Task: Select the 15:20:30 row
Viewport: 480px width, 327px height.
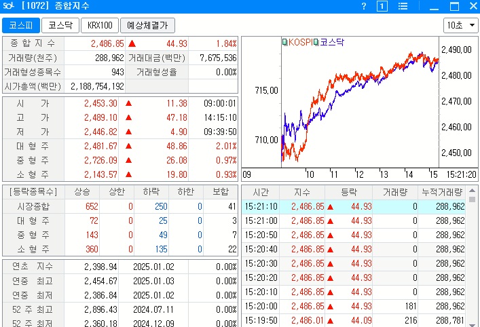Action: 354,263
